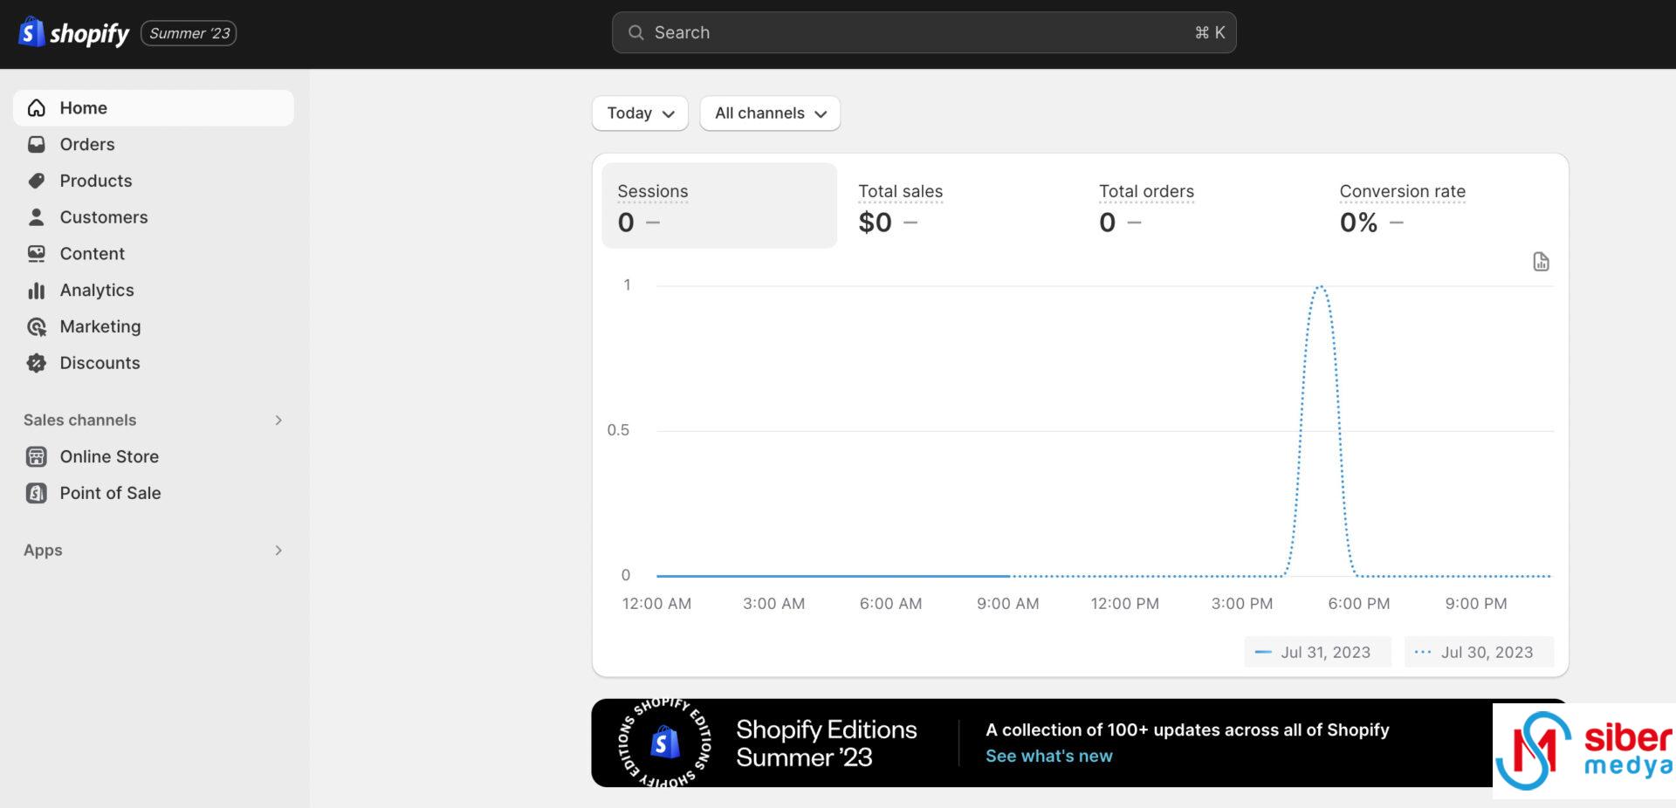1676x808 pixels.
Task: Click the Shopify Editions circular badge
Action: [x=664, y=743]
